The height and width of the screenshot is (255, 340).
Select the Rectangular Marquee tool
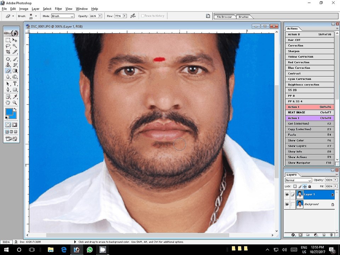8,40
